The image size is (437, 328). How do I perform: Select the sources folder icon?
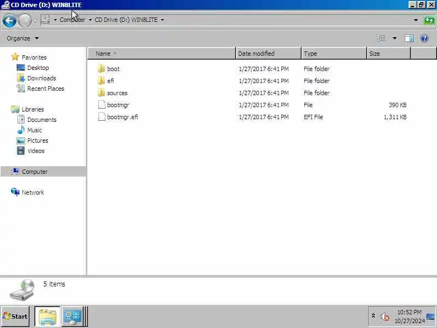(x=102, y=92)
